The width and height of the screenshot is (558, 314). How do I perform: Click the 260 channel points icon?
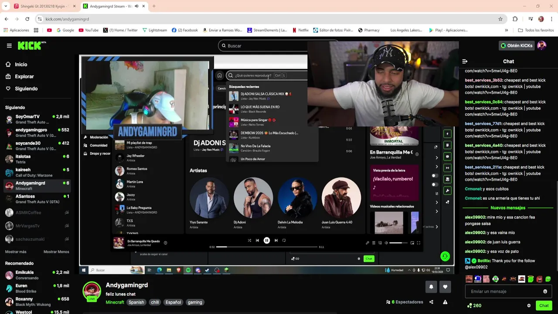[x=470, y=306]
